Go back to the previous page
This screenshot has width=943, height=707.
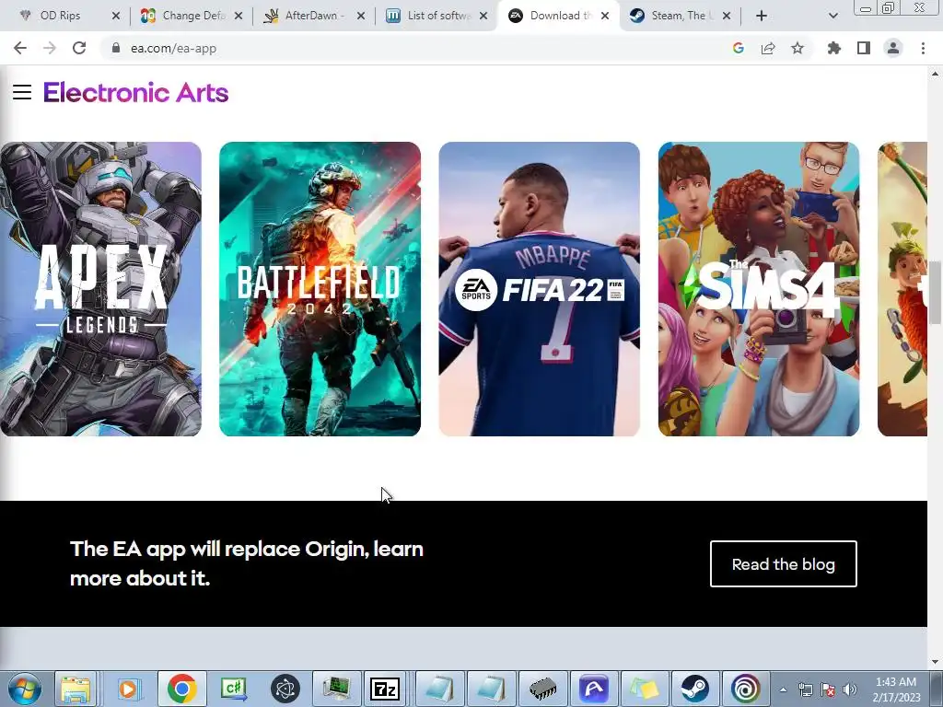coord(20,48)
